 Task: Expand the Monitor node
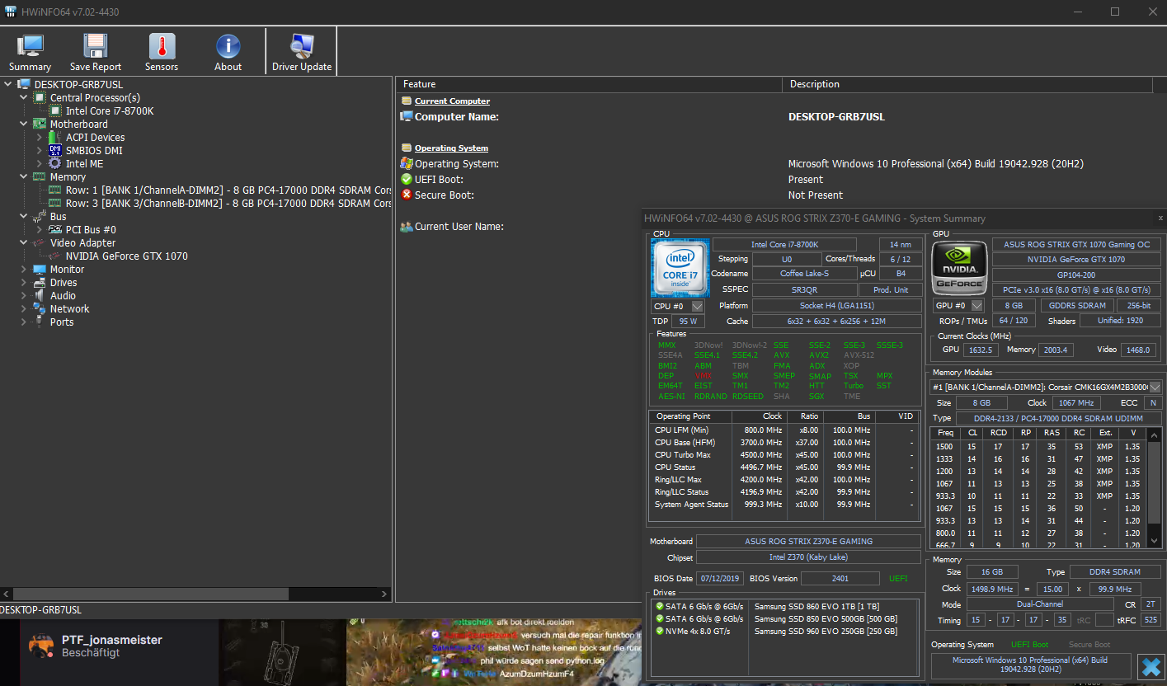tap(24, 270)
